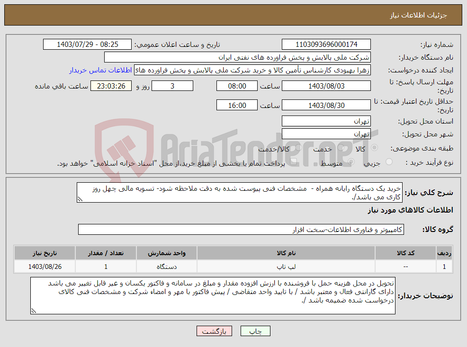The height and width of the screenshot is (347, 467).
Task: Click the شرح کلی نیاز label
Action: pos(429,193)
